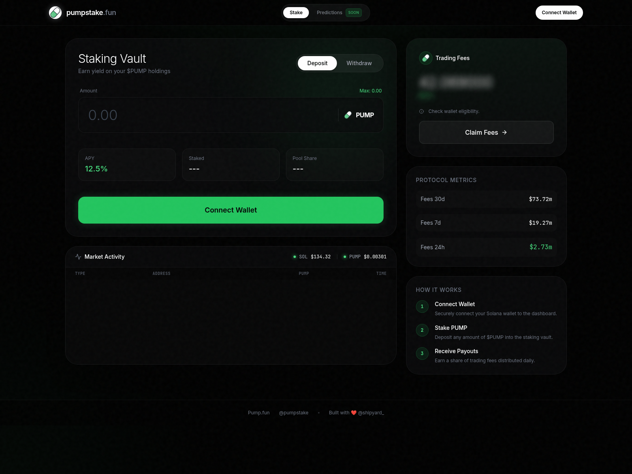This screenshot has width=632, height=474.
Task: Open the Pump.fun footer link
Action: point(259,413)
